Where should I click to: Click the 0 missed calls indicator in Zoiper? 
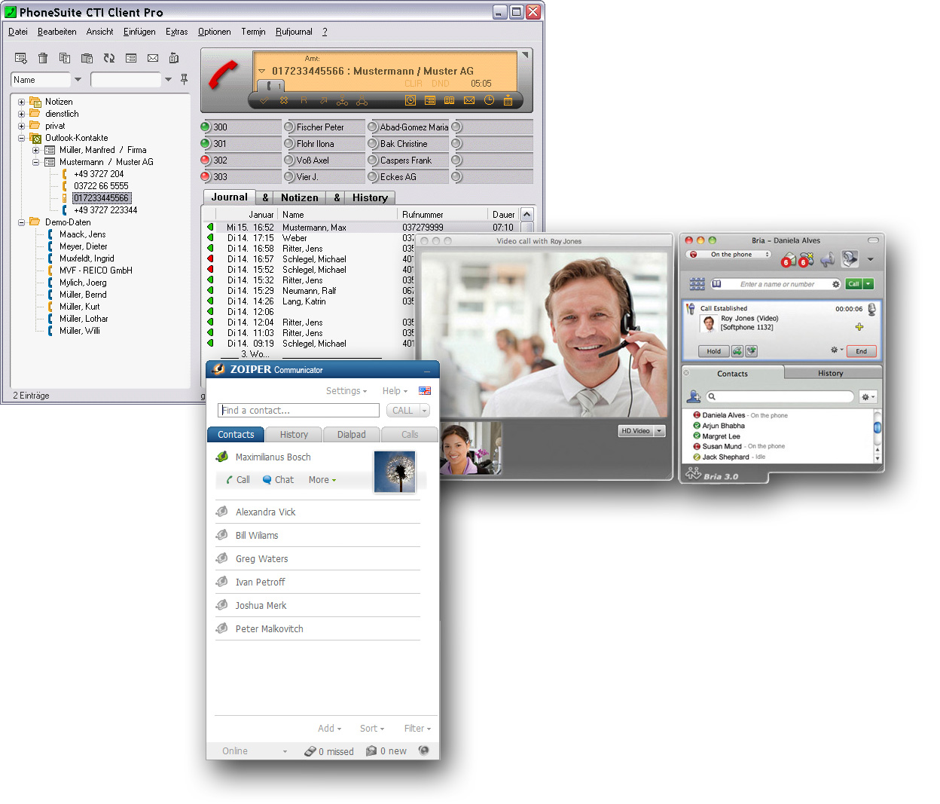[329, 751]
